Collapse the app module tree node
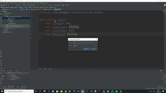166x93 pixels. 3,11
